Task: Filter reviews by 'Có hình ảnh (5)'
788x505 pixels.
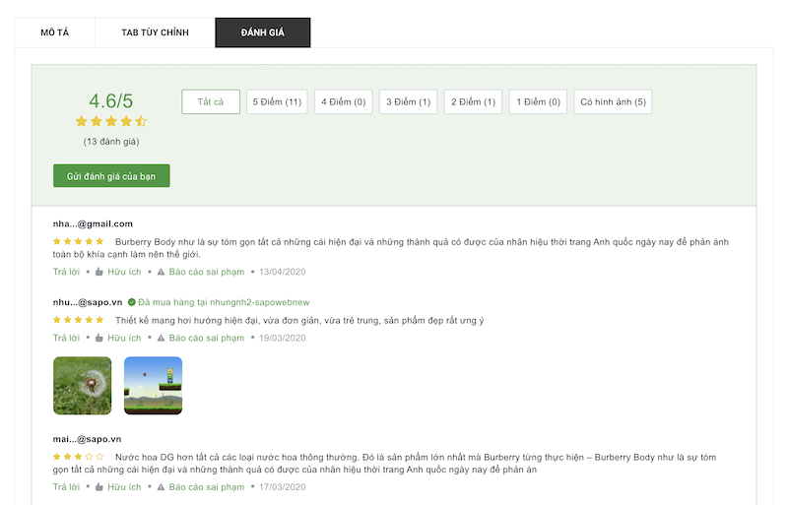Action: [613, 101]
